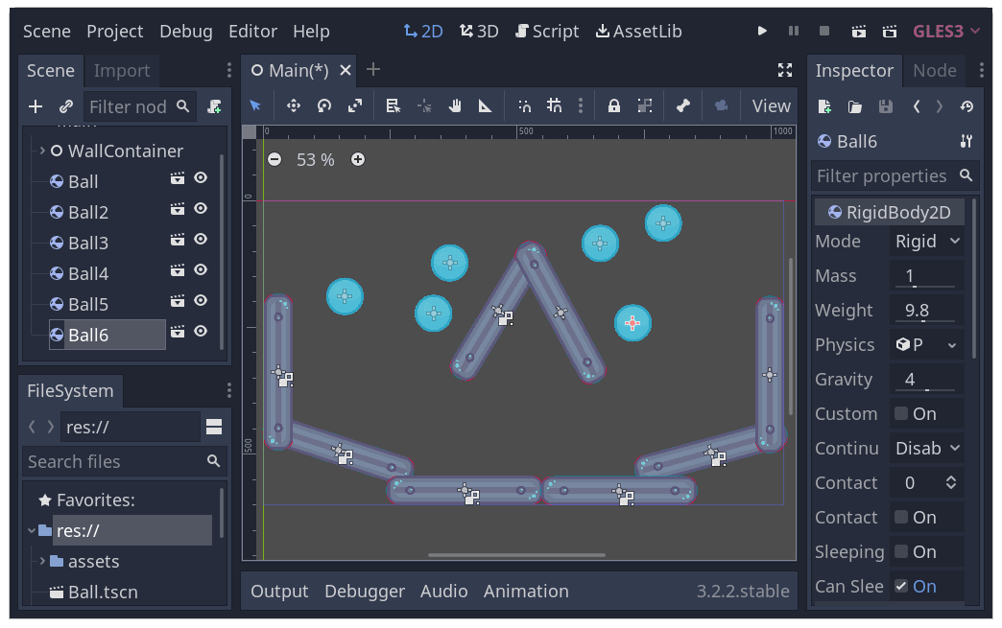
Task: Open the Mode dropdown showing Rigid
Action: [x=926, y=241]
